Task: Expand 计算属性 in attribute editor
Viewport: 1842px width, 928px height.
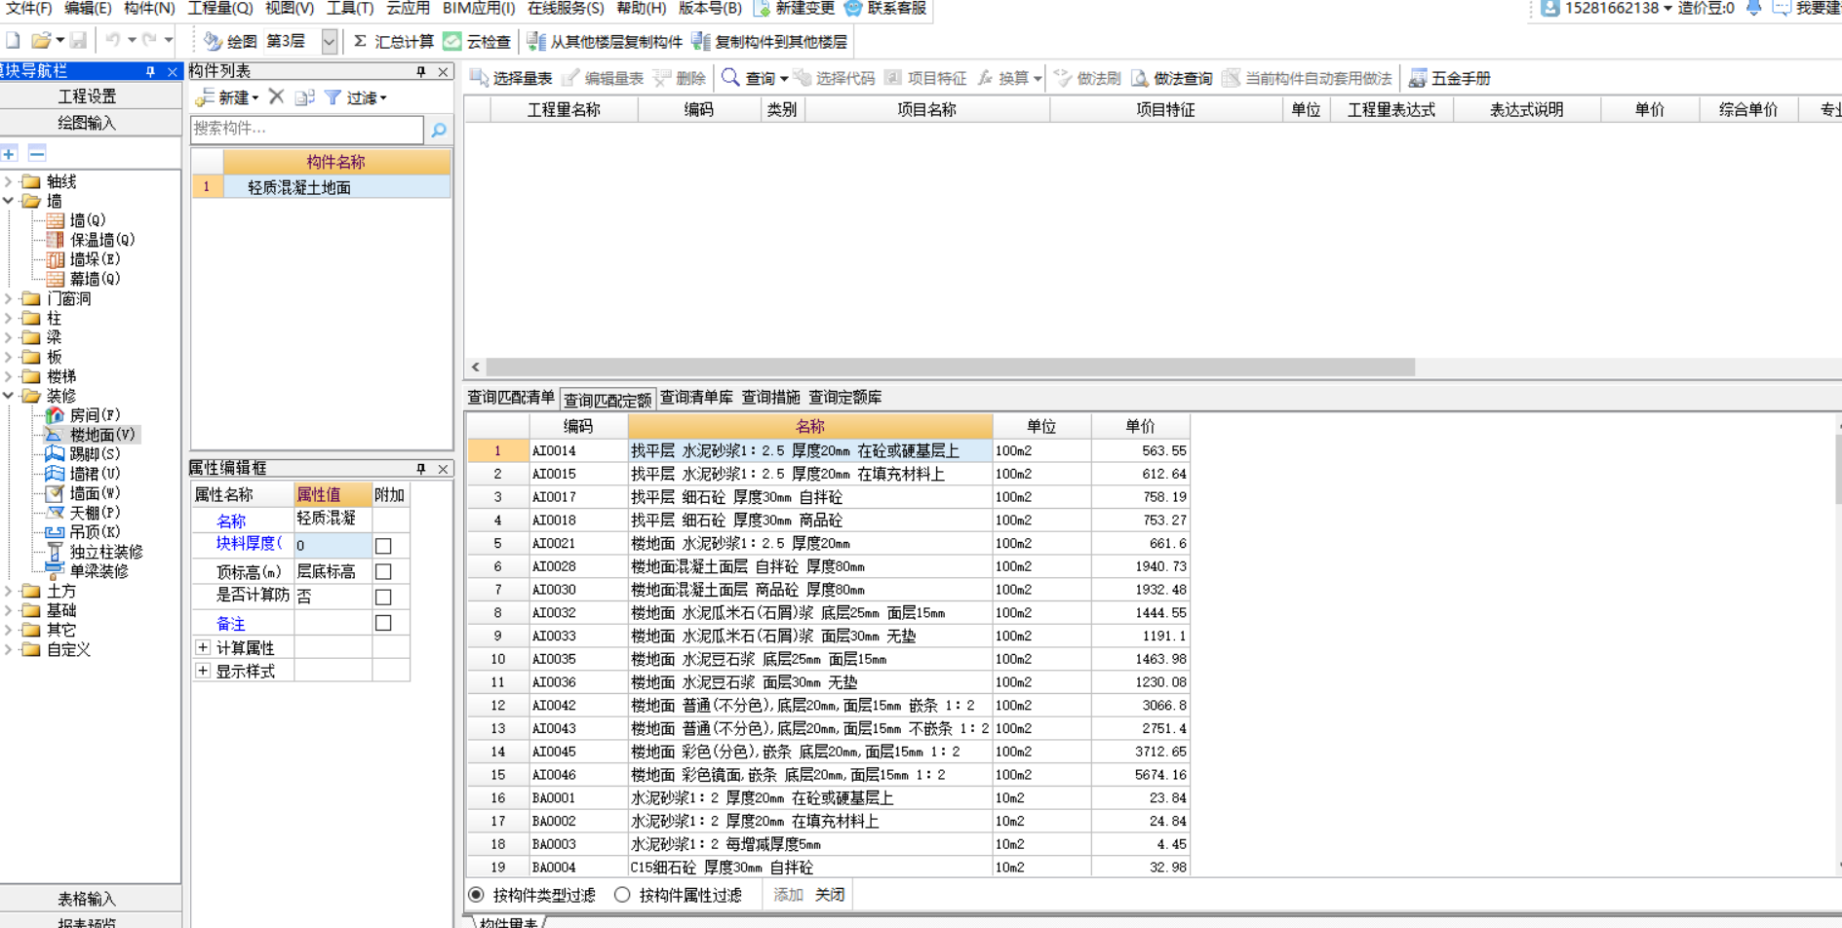Action: point(203,647)
